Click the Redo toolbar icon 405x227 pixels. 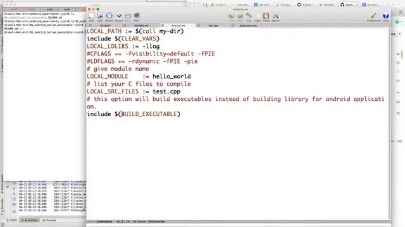[240, 17]
